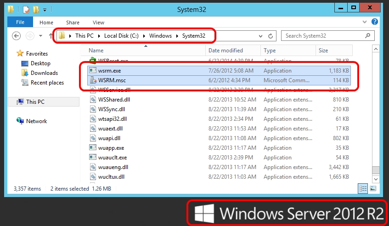Click scrollbar down arrow in file list
Screen dimensions: 389x226
(376, 179)
